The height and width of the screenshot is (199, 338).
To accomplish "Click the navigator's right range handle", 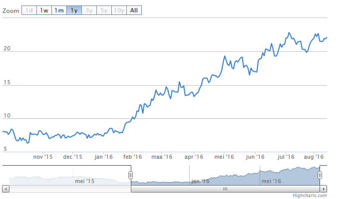I will click(320, 175).
